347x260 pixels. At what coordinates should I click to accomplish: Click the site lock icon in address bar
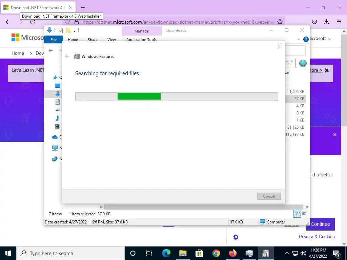pos(77,22)
